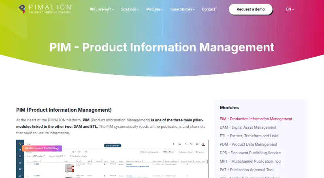Go to the Contact page
The image size is (324, 178).
tap(209, 9)
